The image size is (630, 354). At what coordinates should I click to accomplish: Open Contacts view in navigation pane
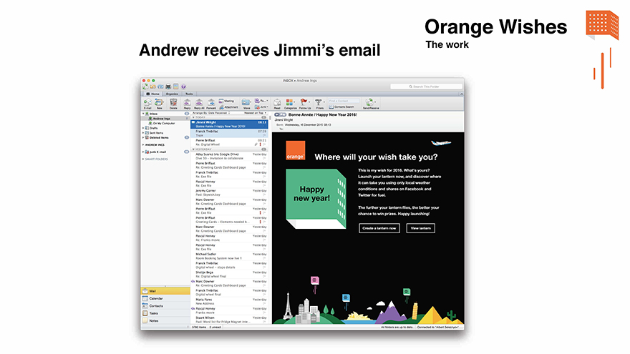point(165,306)
